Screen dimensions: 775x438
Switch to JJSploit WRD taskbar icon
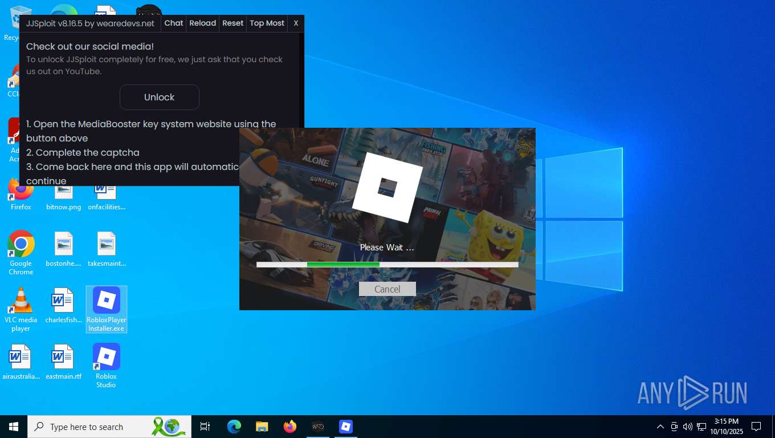[x=318, y=427]
